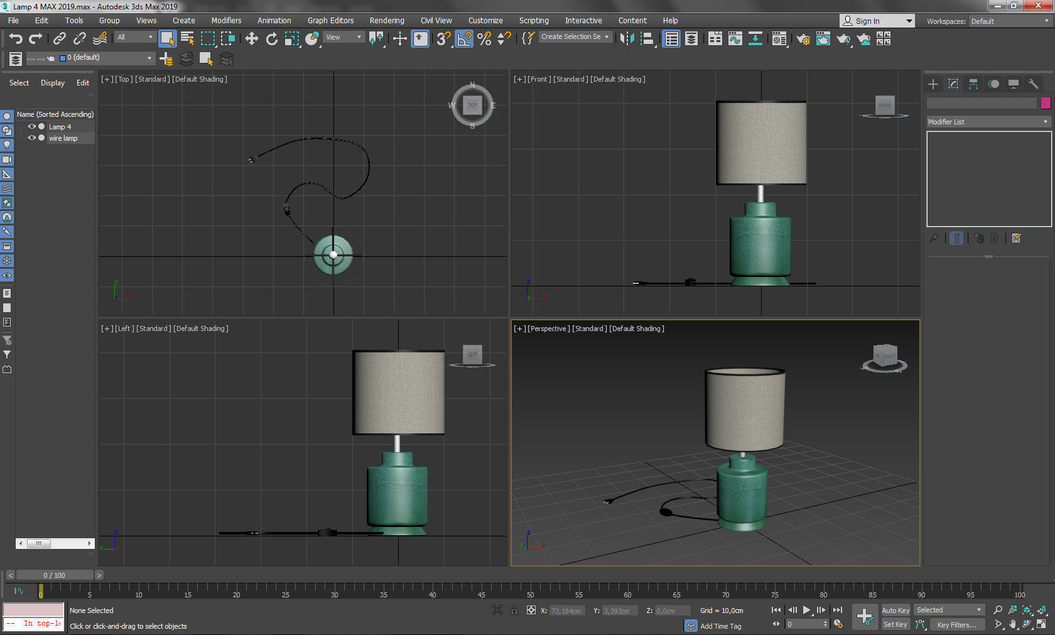Open the selection filter All dropdown
This screenshot has width=1055, height=635.
point(135,37)
